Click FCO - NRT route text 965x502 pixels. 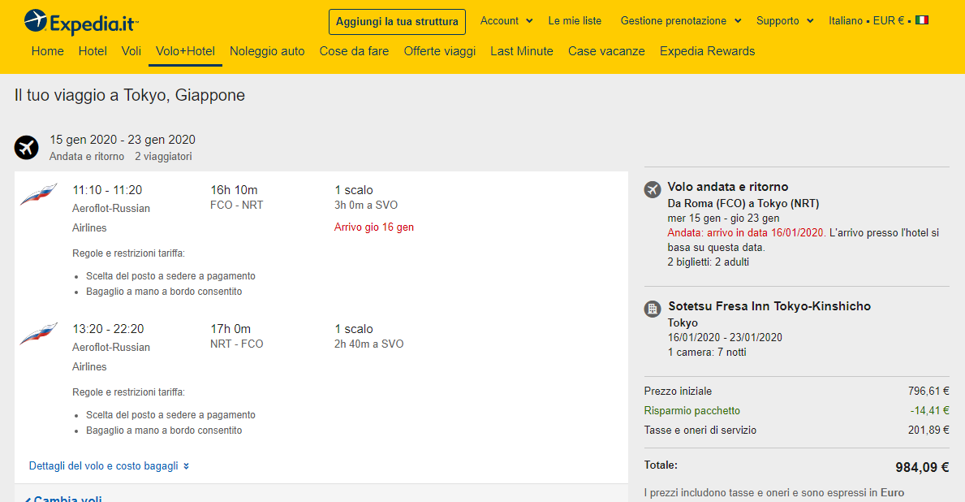tap(236, 206)
